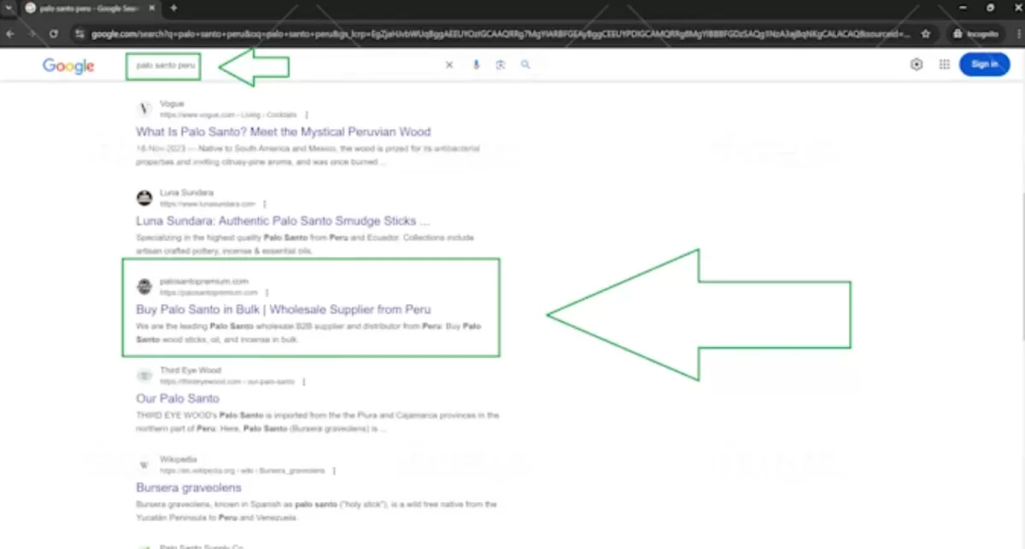Viewport: 1025px width, 549px height.
Task: Maximize the Chrome window
Action: pos(990,8)
